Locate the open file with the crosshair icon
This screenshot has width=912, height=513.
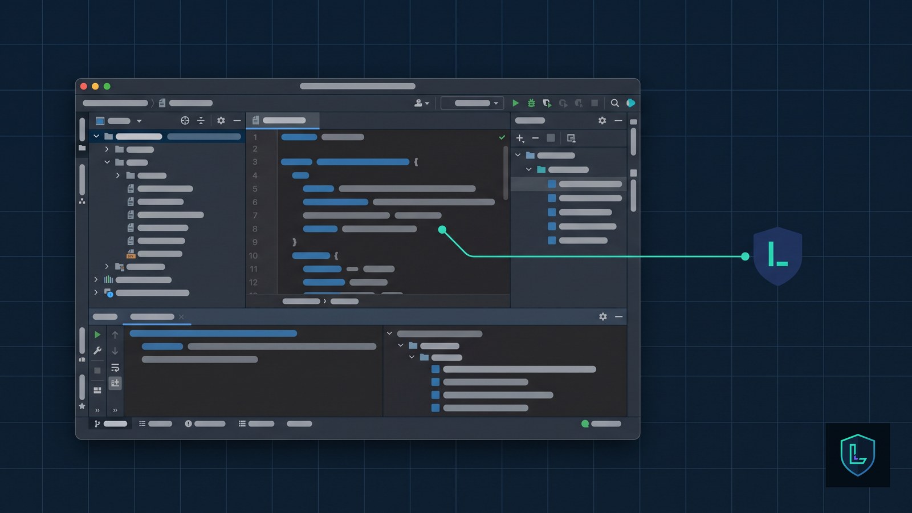(x=185, y=120)
